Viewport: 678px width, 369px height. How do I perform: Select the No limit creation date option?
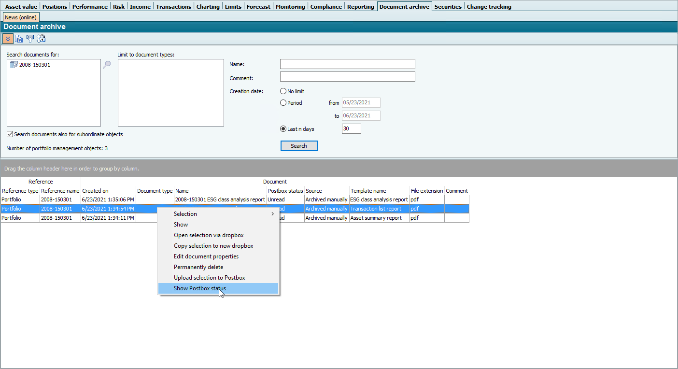tap(283, 91)
